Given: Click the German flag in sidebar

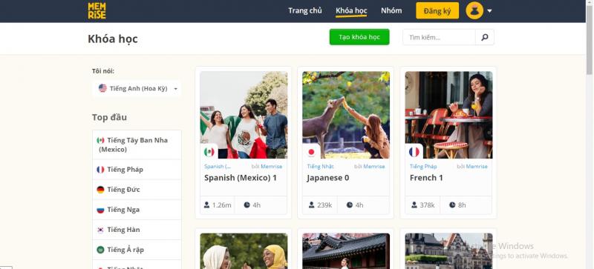Looking at the screenshot, I should (x=100, y=190).
